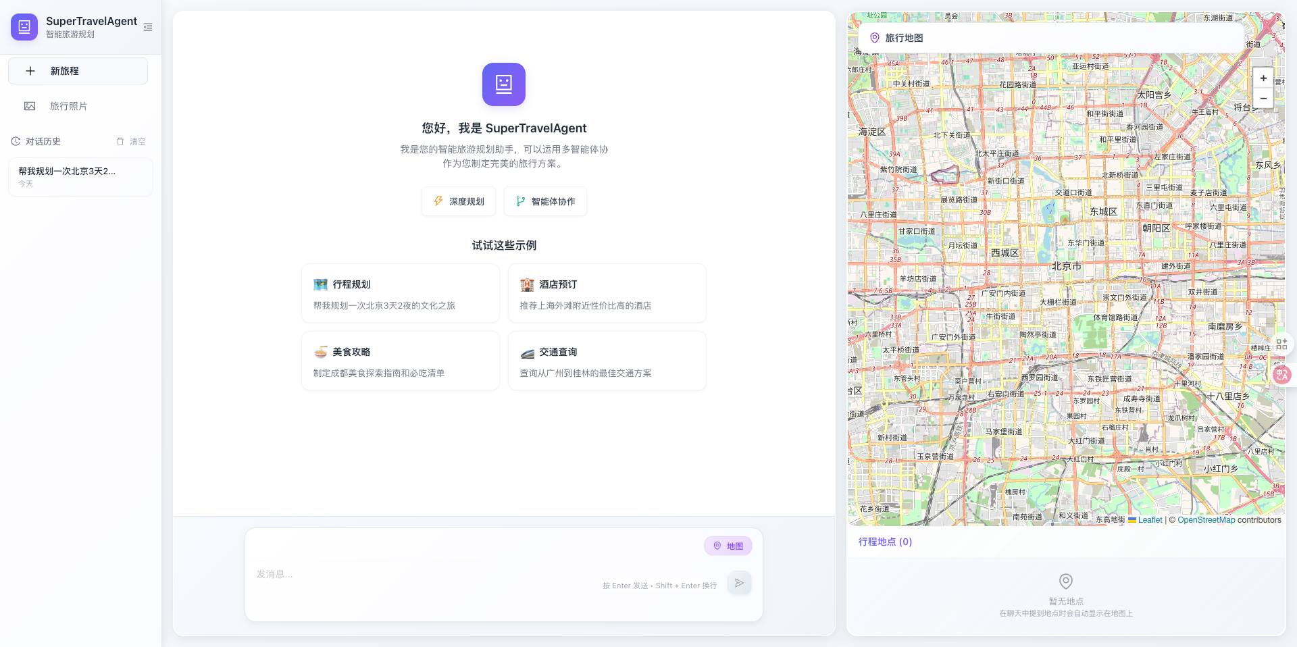Click the 试试这些示例 heading

tap(504, 245)
